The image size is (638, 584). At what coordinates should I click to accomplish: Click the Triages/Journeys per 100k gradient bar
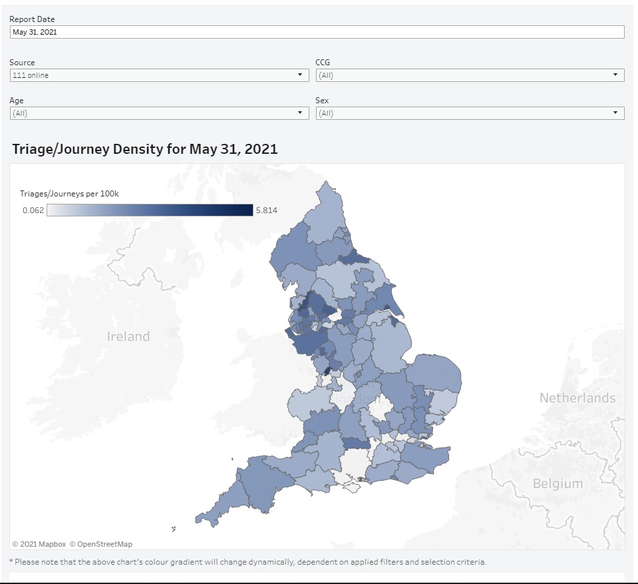pos(150,210)
